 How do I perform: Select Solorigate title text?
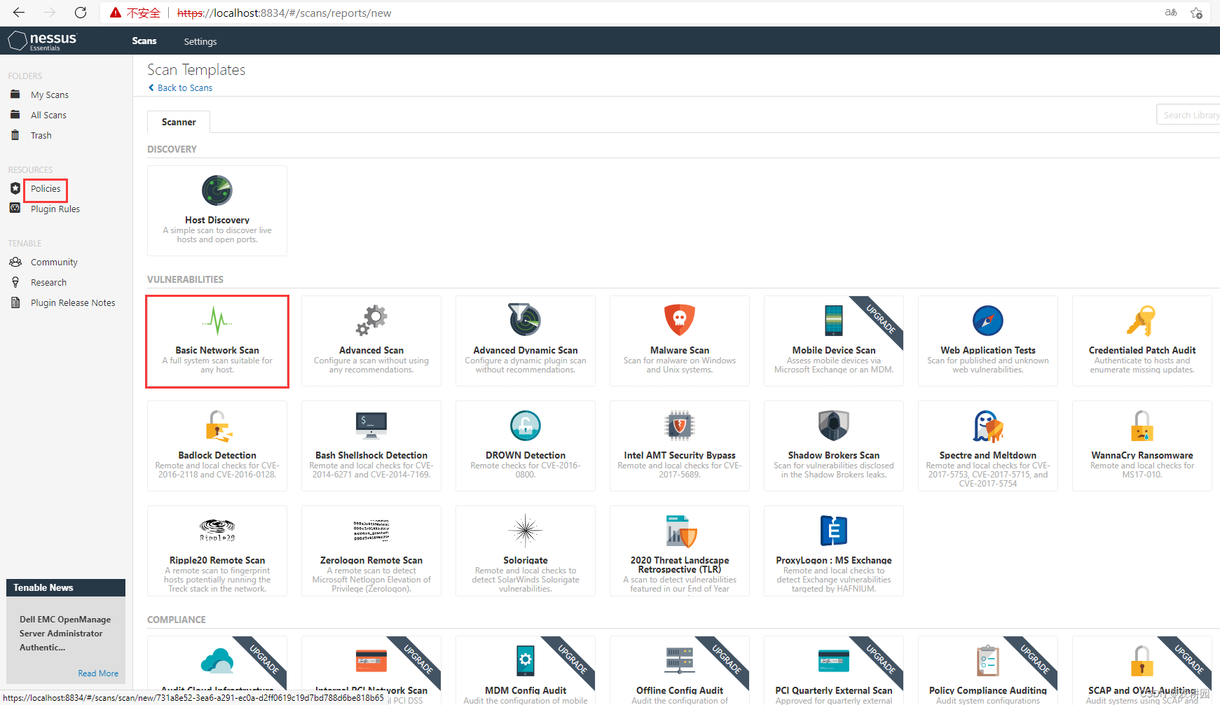(x=526, y=560)
